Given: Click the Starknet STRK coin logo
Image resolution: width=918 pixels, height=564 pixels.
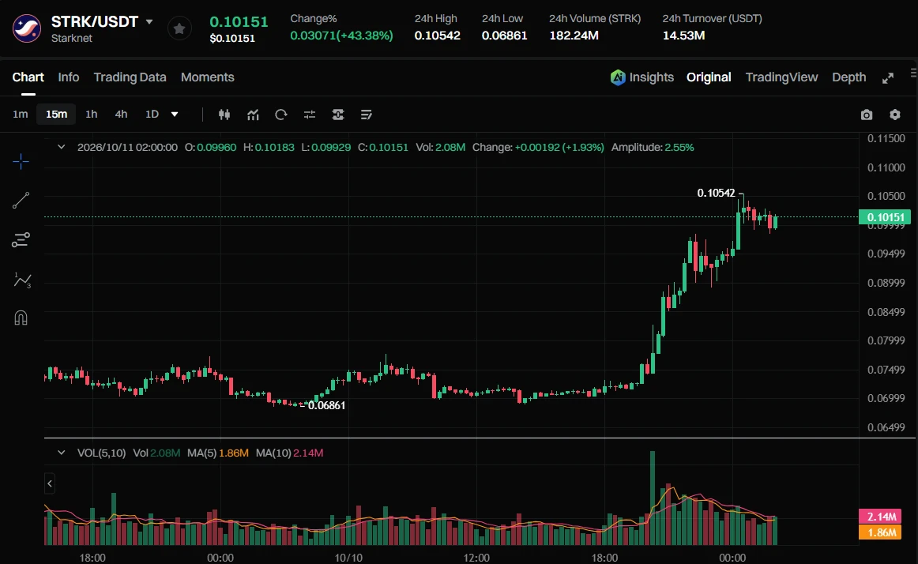Looking at the screenshot, I should [x=27, y=28].
